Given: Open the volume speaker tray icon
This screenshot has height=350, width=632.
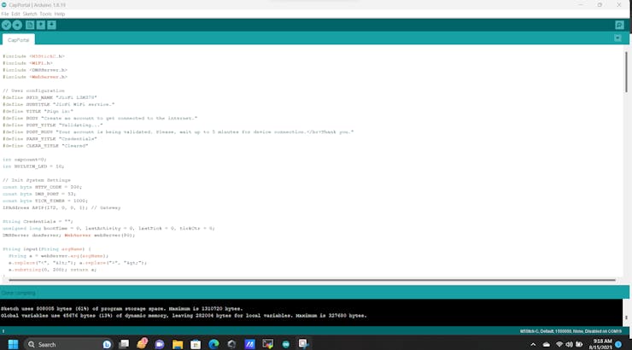Looking at the screenshot, I should [x=569, y=344].
